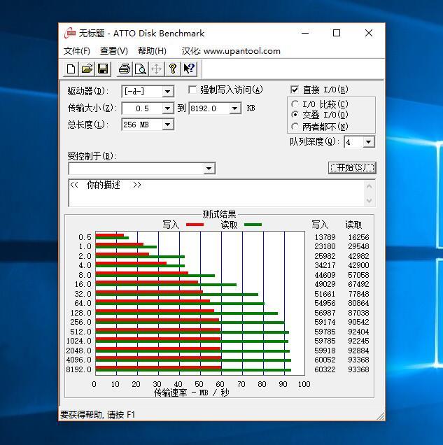Open the minimum transfer size 0.5 dropdown

(168, 108)
